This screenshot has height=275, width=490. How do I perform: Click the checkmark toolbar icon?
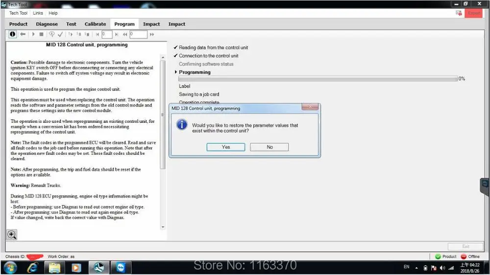[x=60, y=34]
